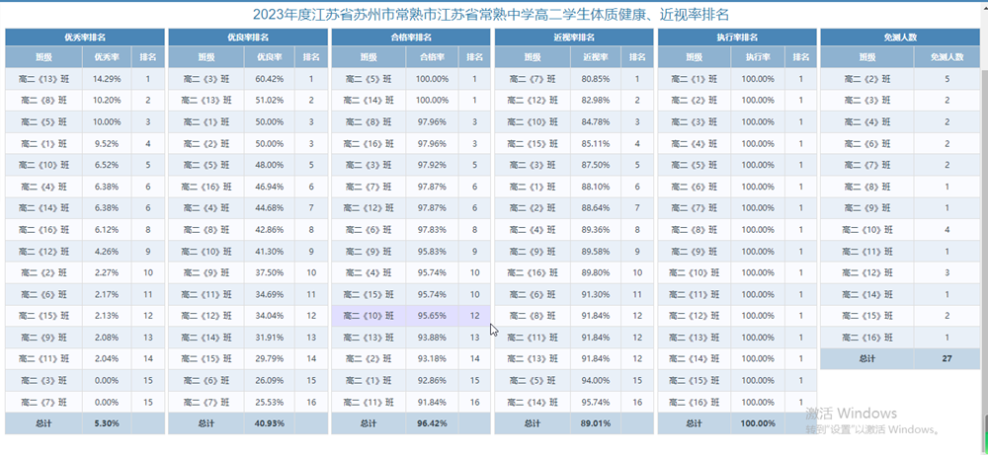Select the 82.98% cell for 高二《12》班
Image resolution: width=988 pixels, height=455 pixels.
click(596, 101)
